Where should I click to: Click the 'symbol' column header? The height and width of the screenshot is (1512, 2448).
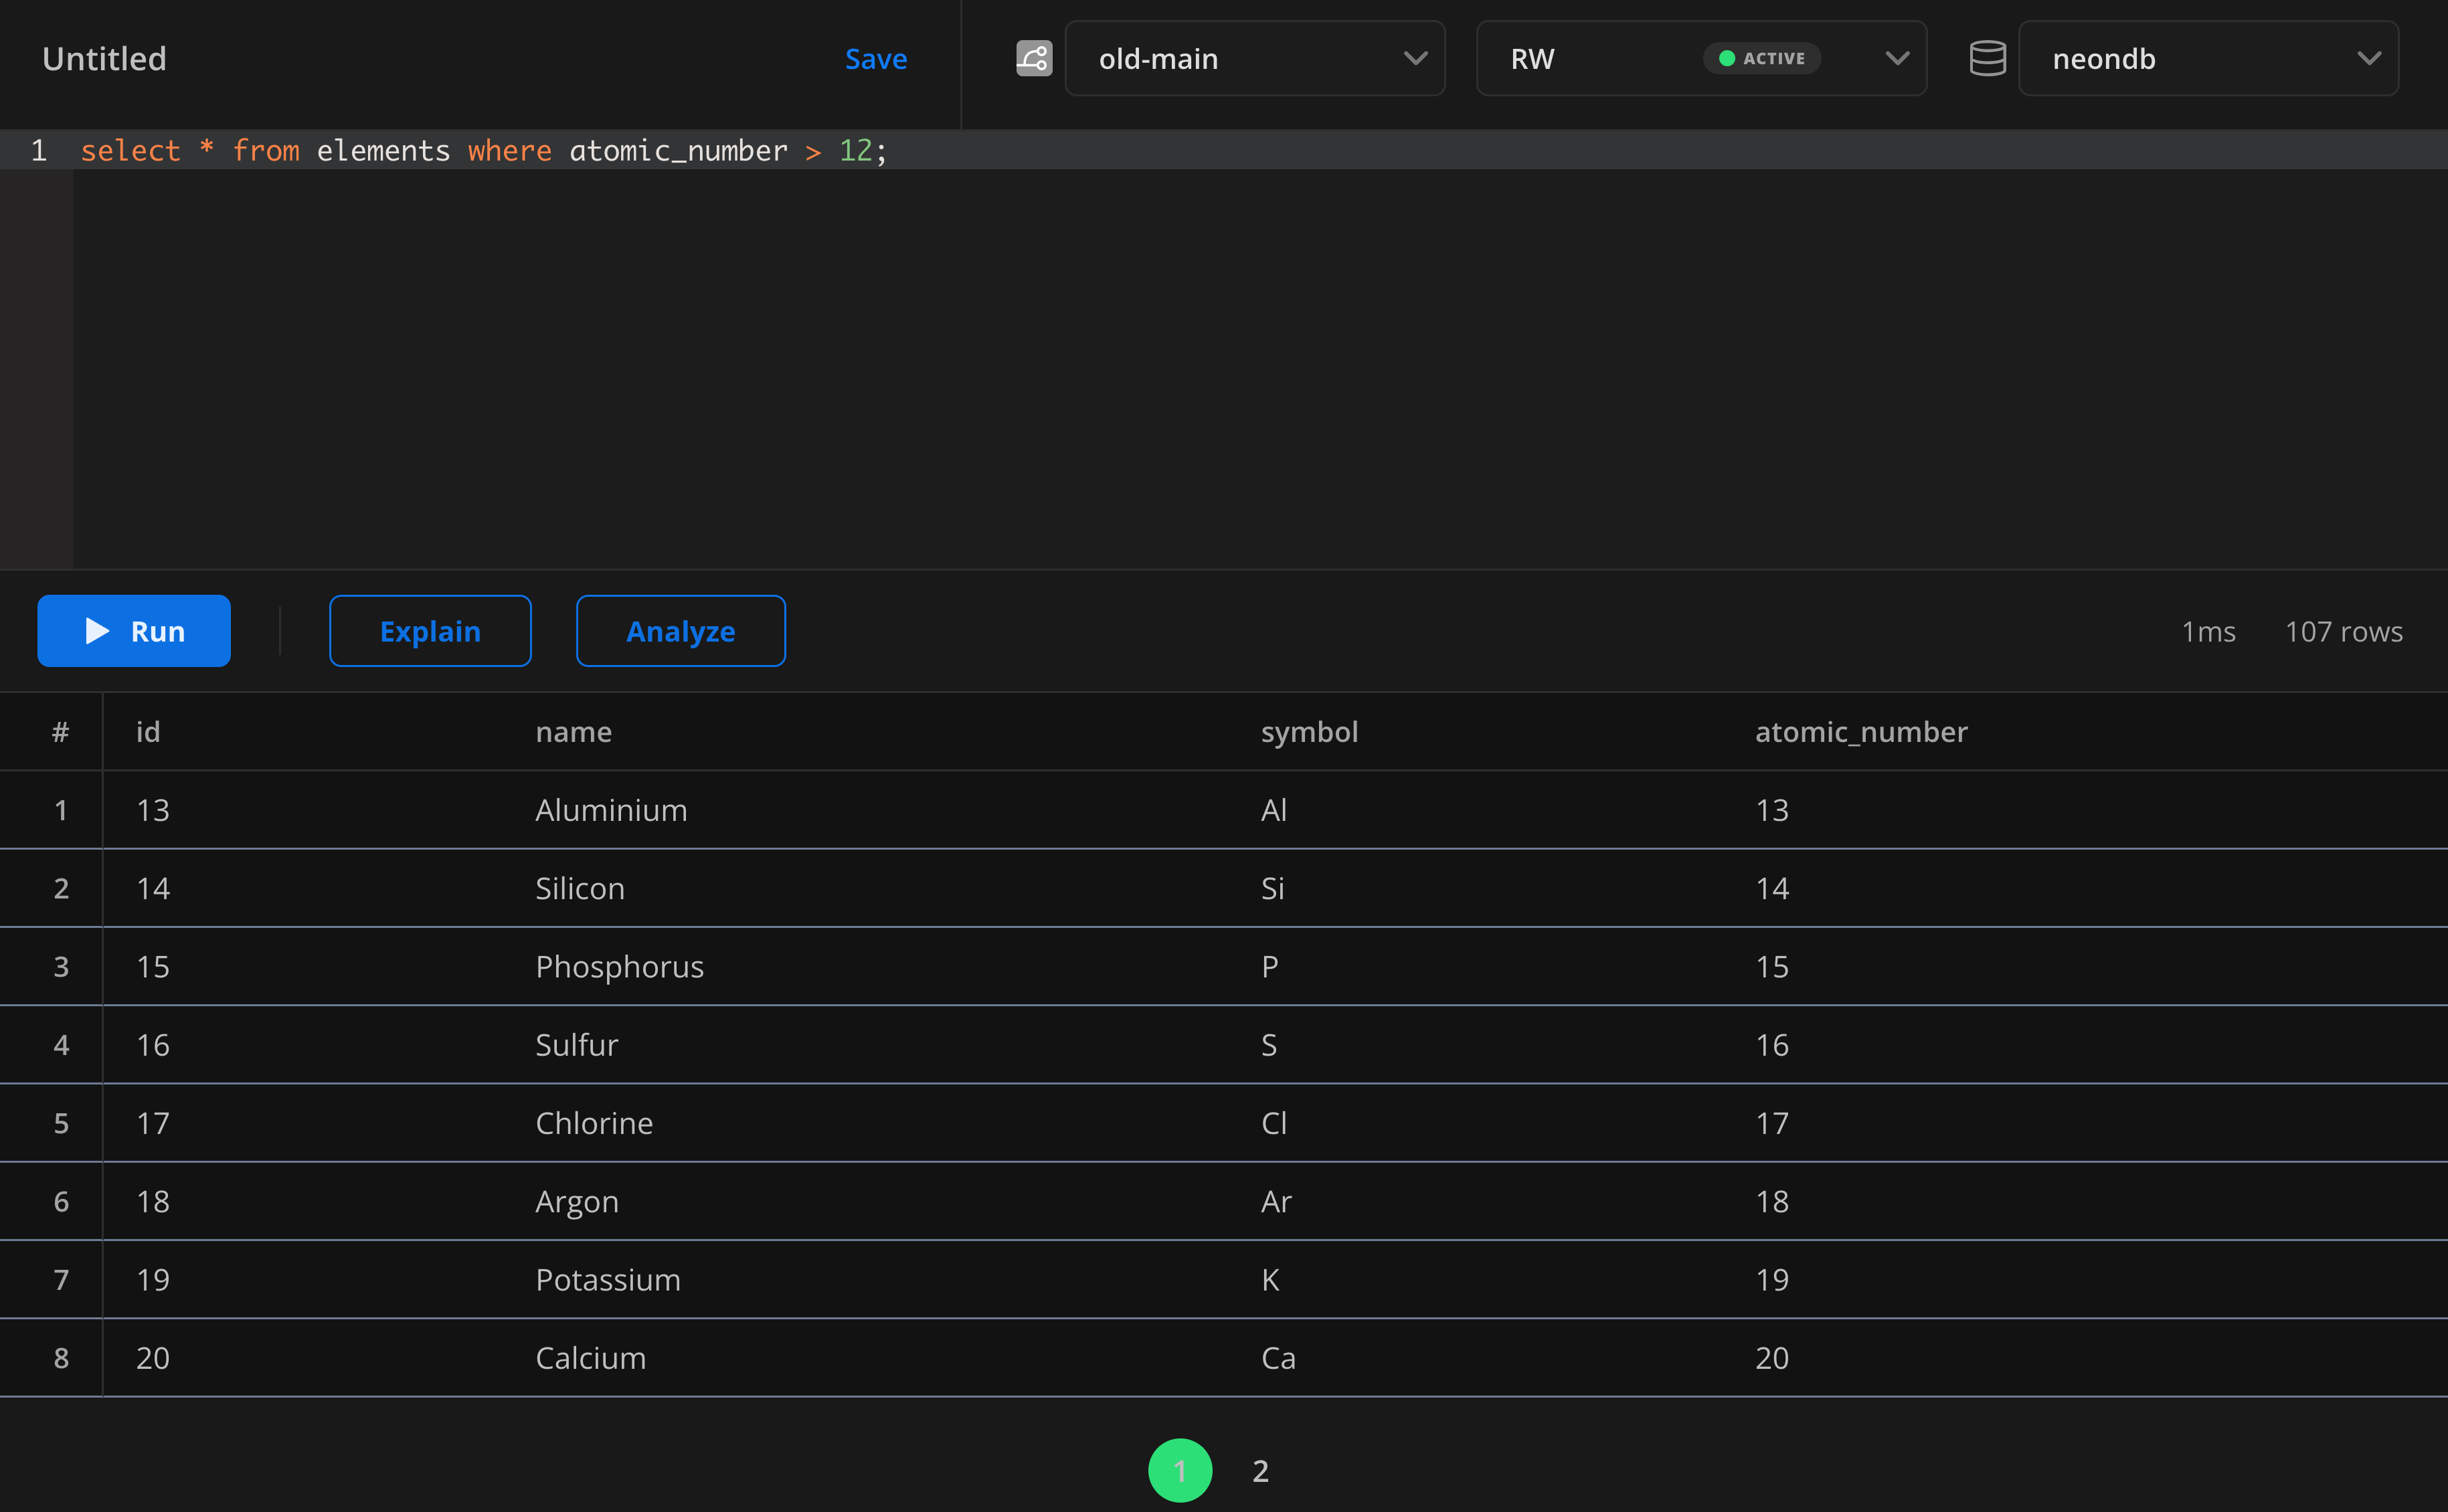pyautogui.click(x=1309, y=732)
